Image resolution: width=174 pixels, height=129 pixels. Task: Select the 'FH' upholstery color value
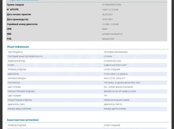(106, 96)
